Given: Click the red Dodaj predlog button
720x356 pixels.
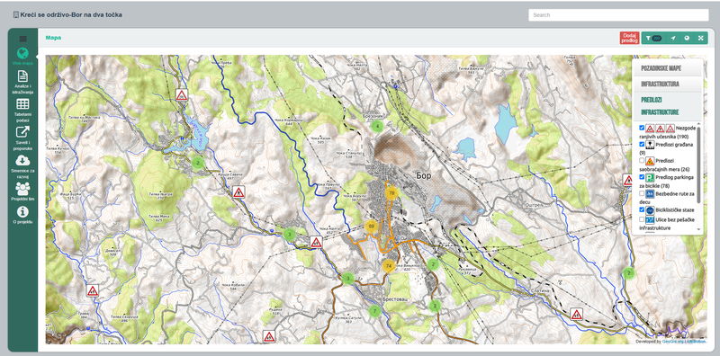Looking at the screenshot, I should click(629, 38).
